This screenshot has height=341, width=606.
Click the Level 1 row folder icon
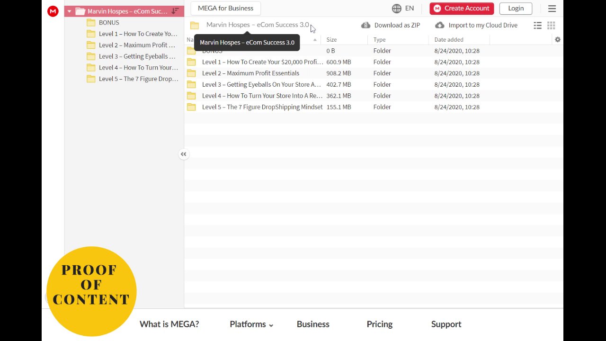(191, 62)
